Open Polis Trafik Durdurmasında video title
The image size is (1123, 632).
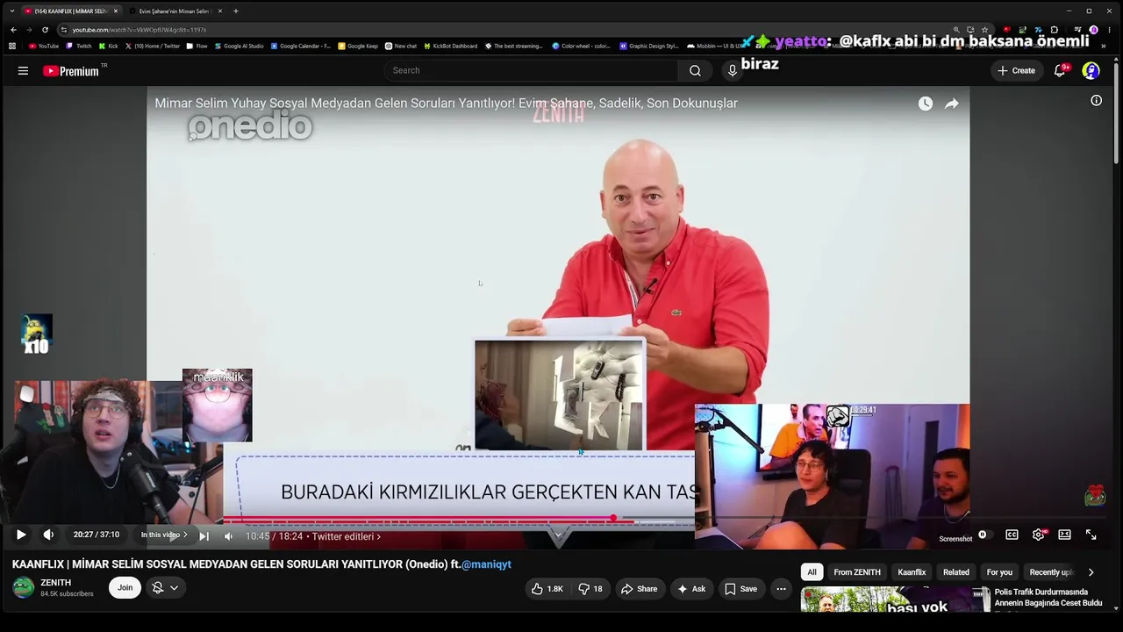coord(1048,598)
